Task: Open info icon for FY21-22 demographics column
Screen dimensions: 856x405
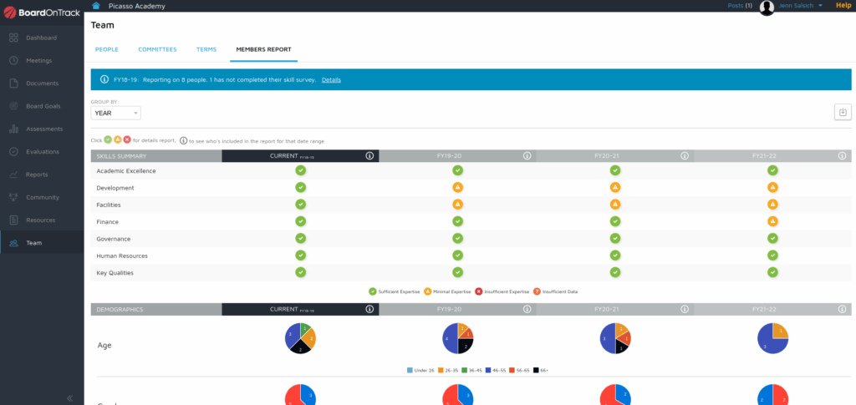Action: pos(842,310)
